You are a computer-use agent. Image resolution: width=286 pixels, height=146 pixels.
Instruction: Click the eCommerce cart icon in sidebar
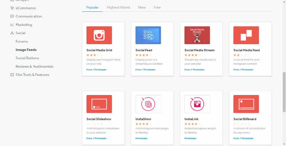[x=12, y=8]
